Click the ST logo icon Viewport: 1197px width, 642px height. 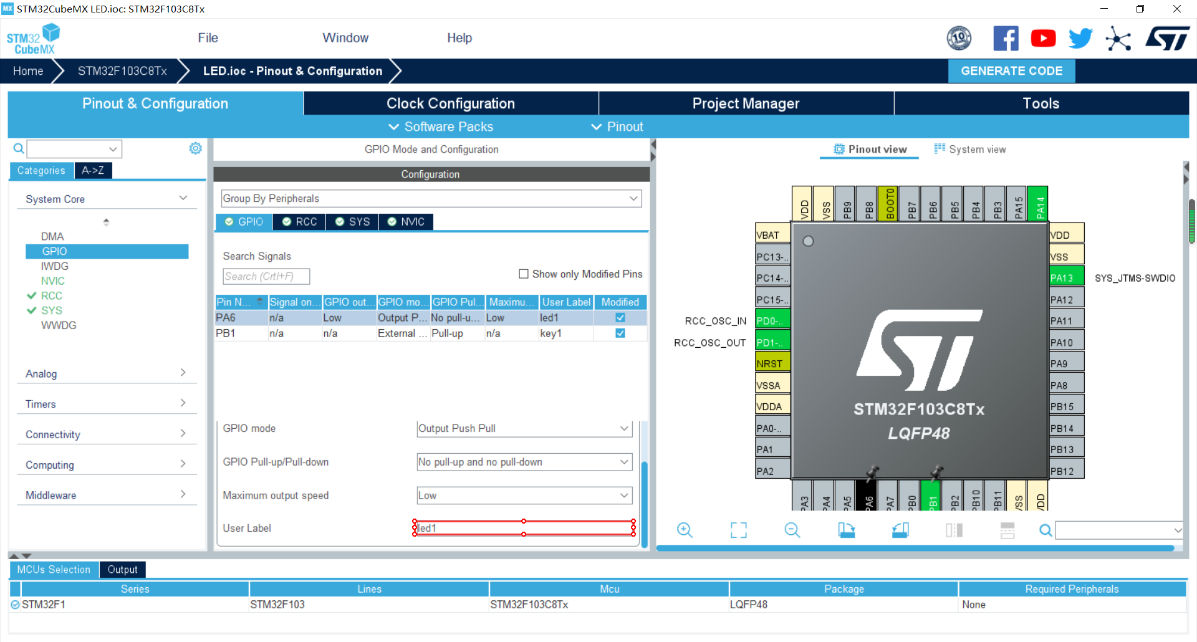coord(1168,39)
